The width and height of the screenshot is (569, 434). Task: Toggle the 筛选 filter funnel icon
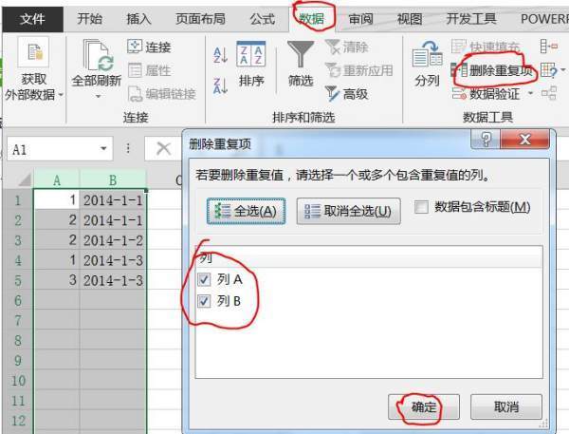coord(301,54)
